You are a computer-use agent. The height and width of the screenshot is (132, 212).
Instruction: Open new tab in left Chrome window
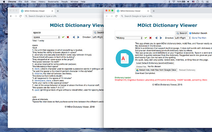click(x=58, y=11)
